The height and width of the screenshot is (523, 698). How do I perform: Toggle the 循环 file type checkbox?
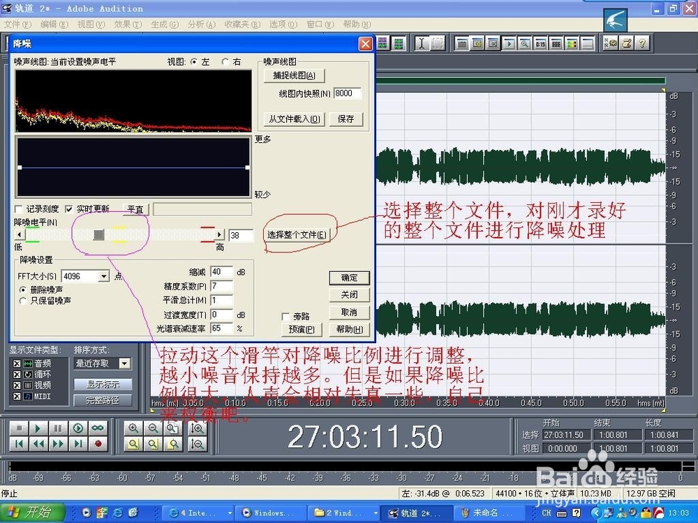(17, 374)
